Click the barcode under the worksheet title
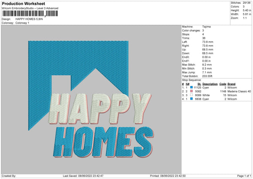Screen dimensions: 253x179 (x=30, y=14)
